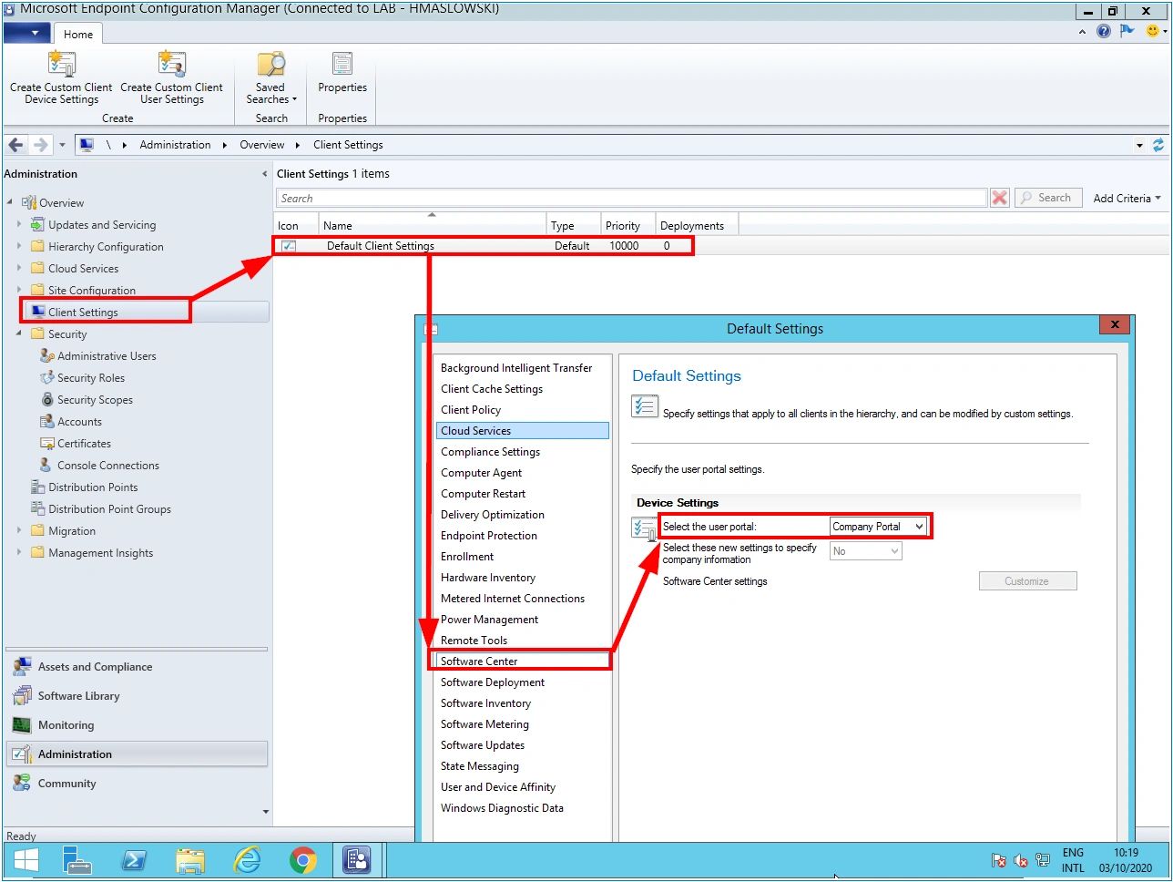Click the red X clear search icon
Image resolution: width=1173 pixels, height=882 pixels.
(x=1000, y=198)
